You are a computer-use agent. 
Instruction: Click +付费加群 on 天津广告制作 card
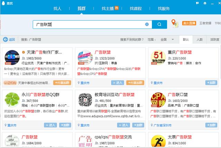pyautogui.click(x=62, y=83)
